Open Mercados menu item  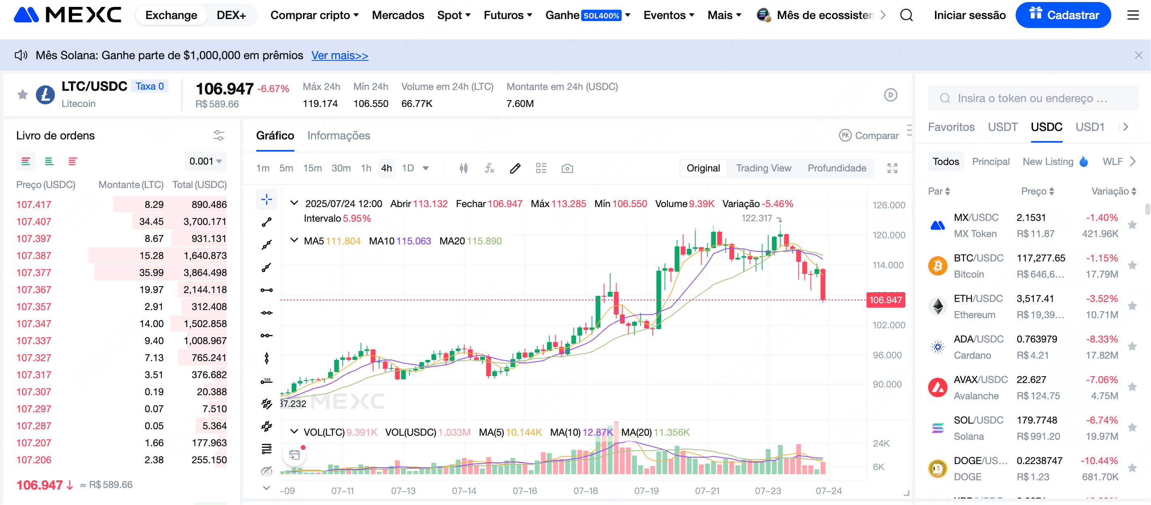point(398,15)
